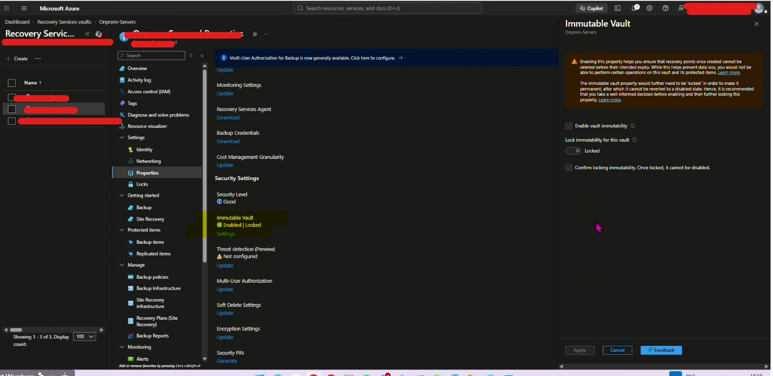Click the top bar feedback person icon
773x376 pixels.
[681, 8]
